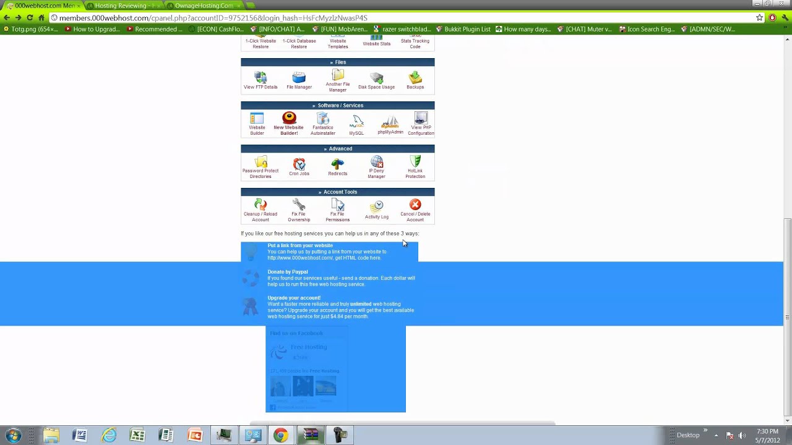Viewport: 792px width, 445px height.
Task: Open the razer switchblad... bookmark
Action: pos(402,29)
